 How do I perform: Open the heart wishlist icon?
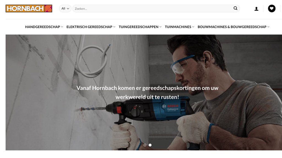point(272,9)
